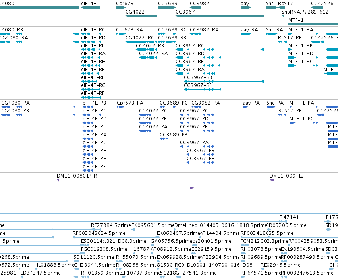The width and height of the screenshot is (338, 279).
Task: Click protein MTF-1-PC
Action: click(x=314, y=123)
